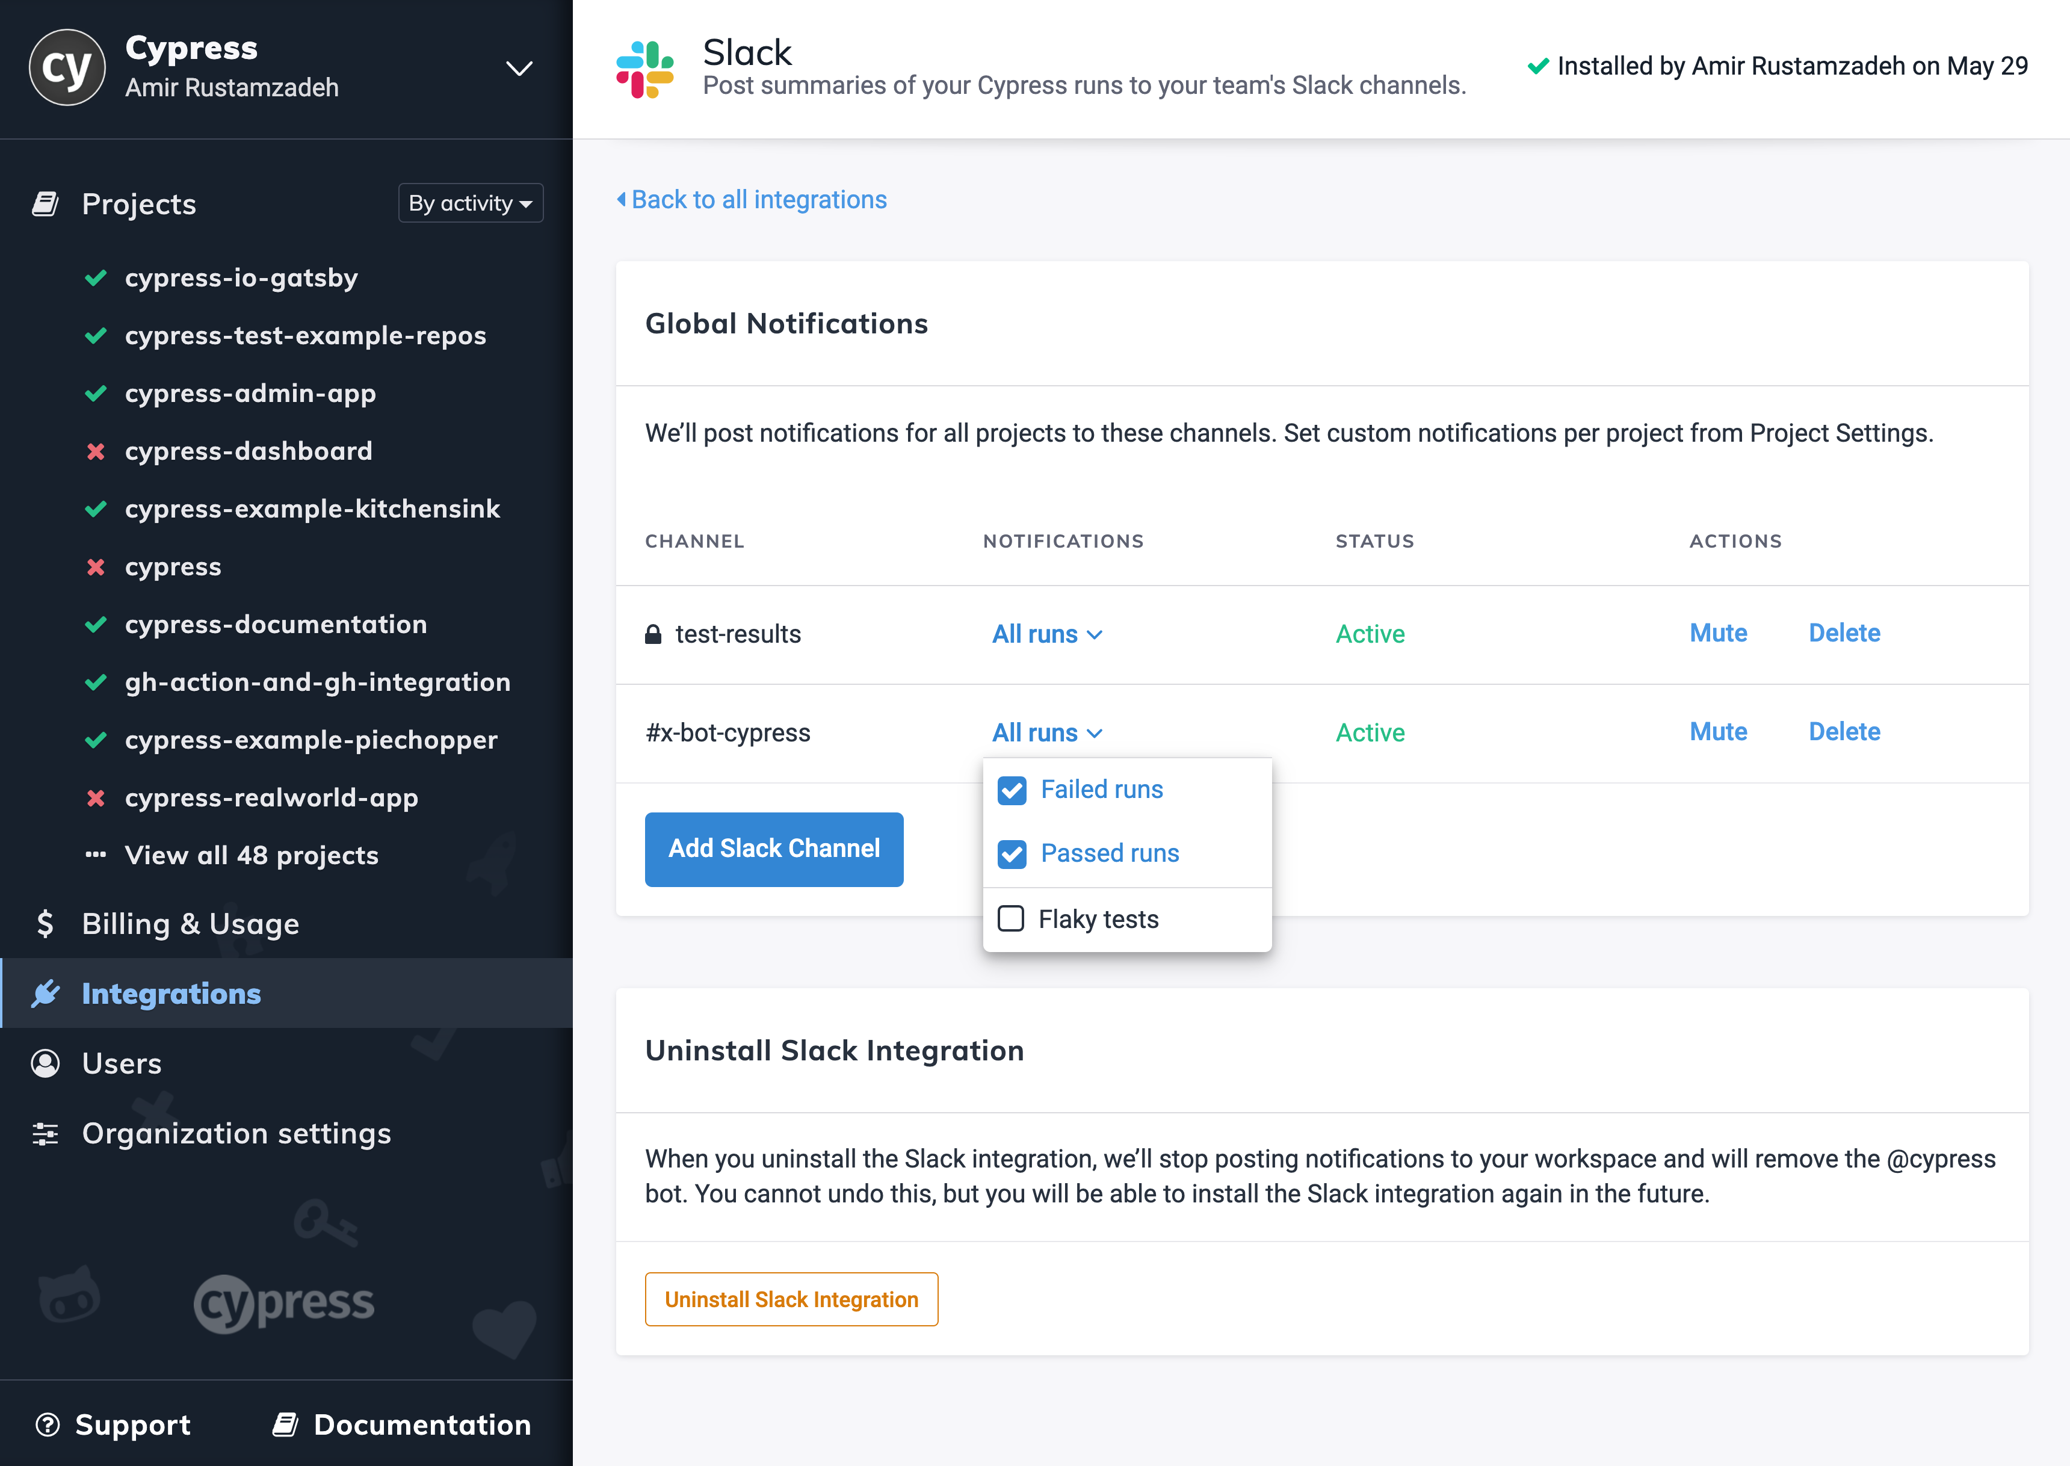Uncheck the Failed runs checkbox
The image size is (2070, 1466).
[1012, 789]
